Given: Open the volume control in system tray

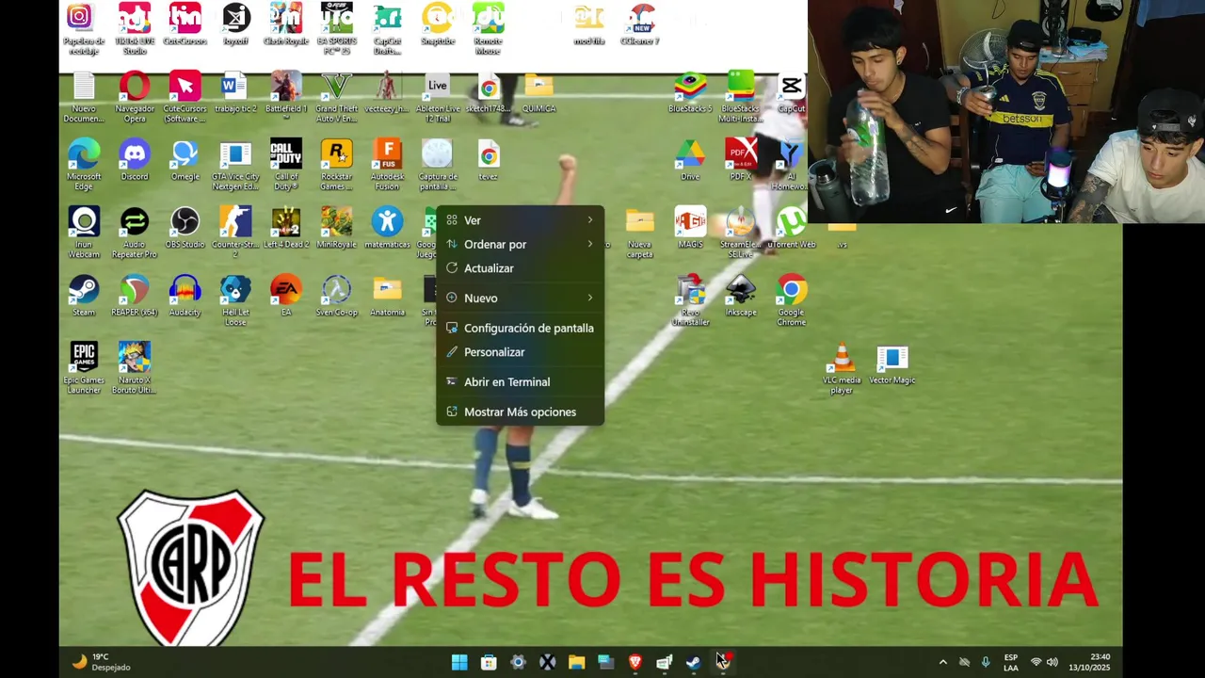Looking at the screenshot, I should tap(1052, 662).
